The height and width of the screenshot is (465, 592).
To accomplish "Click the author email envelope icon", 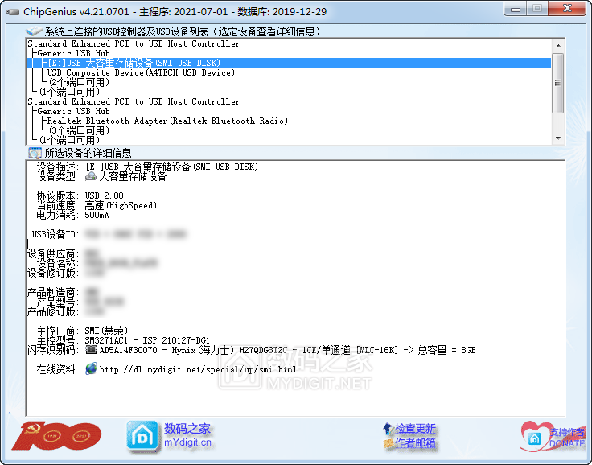I will [x=388, y=442].
